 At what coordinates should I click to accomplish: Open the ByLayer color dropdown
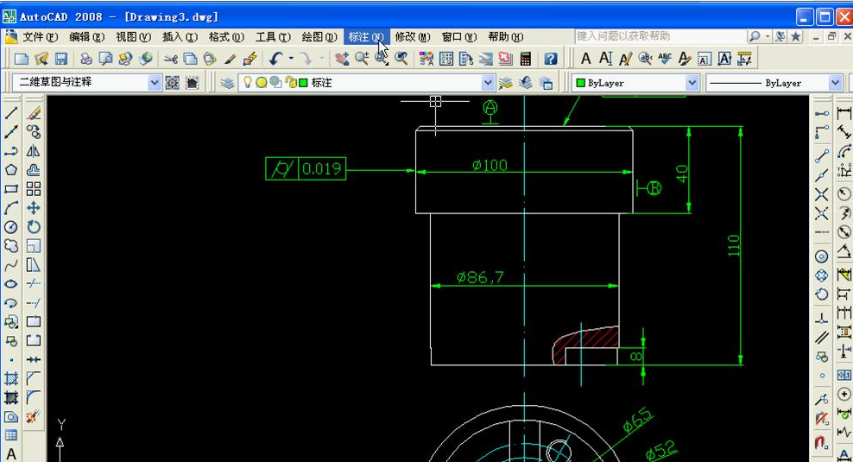coord(692,83)
